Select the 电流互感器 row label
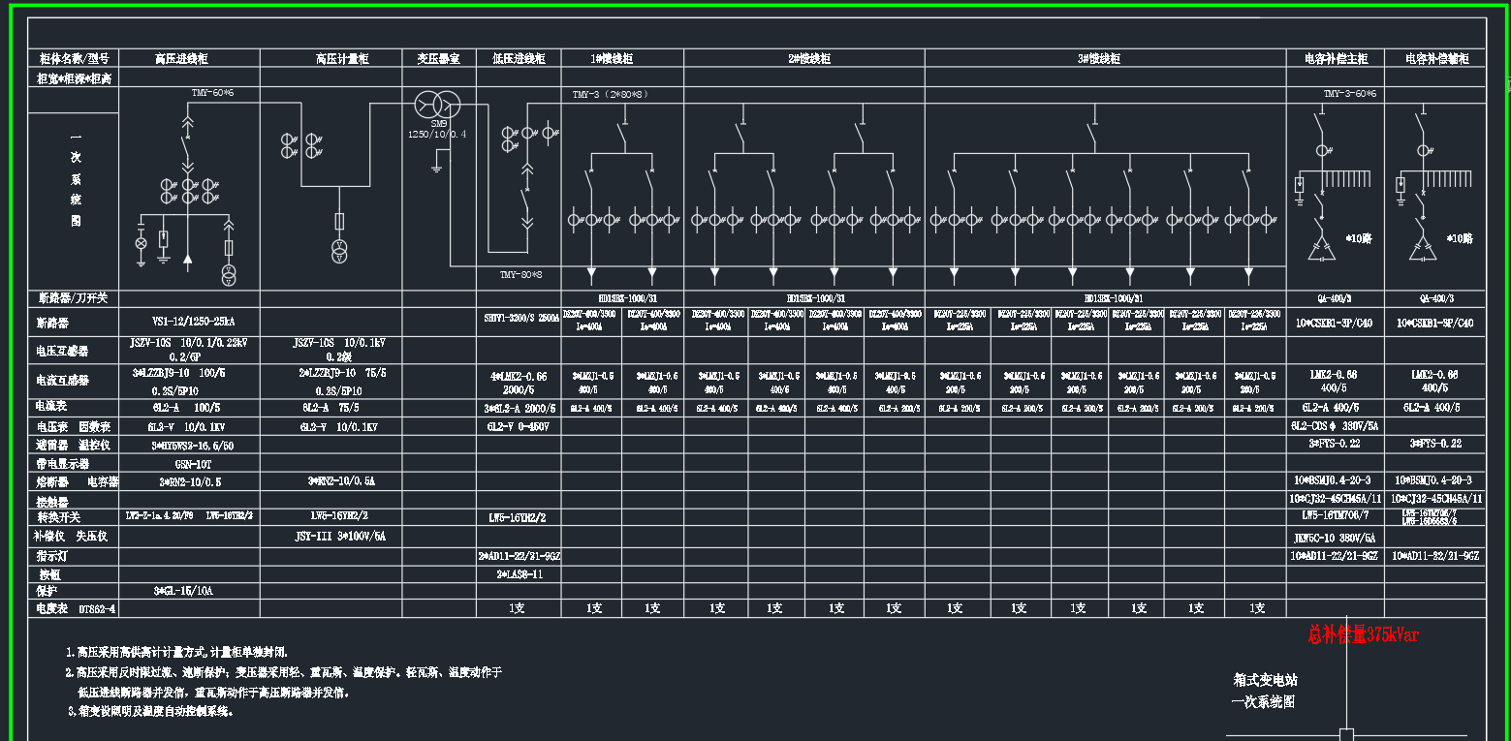 click(x=64, y=380)
